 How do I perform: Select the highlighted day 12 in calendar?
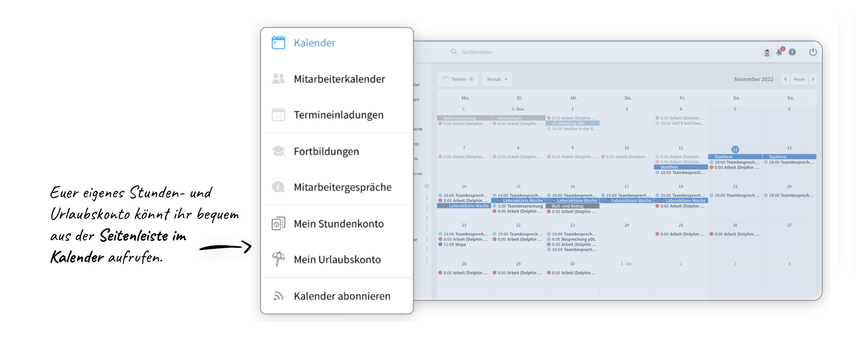(735, 149)
